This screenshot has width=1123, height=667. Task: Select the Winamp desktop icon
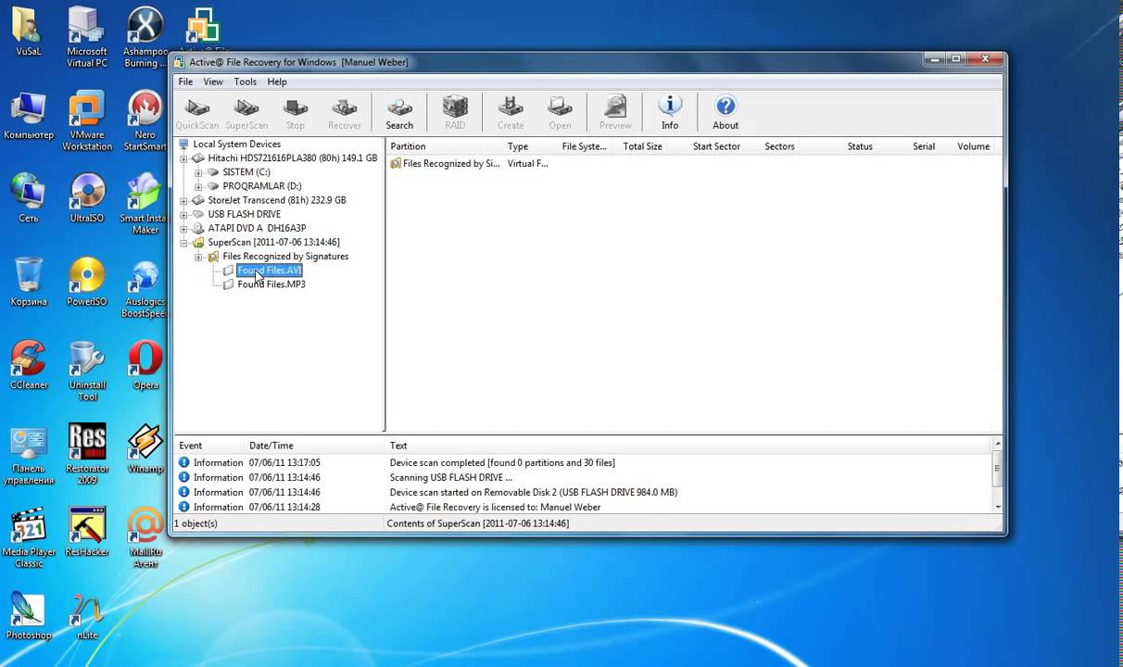pos(145,448)
